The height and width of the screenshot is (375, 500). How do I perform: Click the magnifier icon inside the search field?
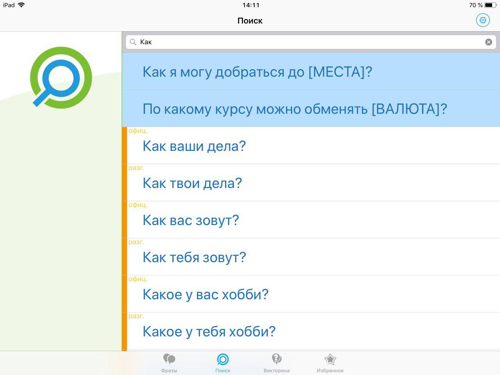pyautogui.click(x=133, y=42)
